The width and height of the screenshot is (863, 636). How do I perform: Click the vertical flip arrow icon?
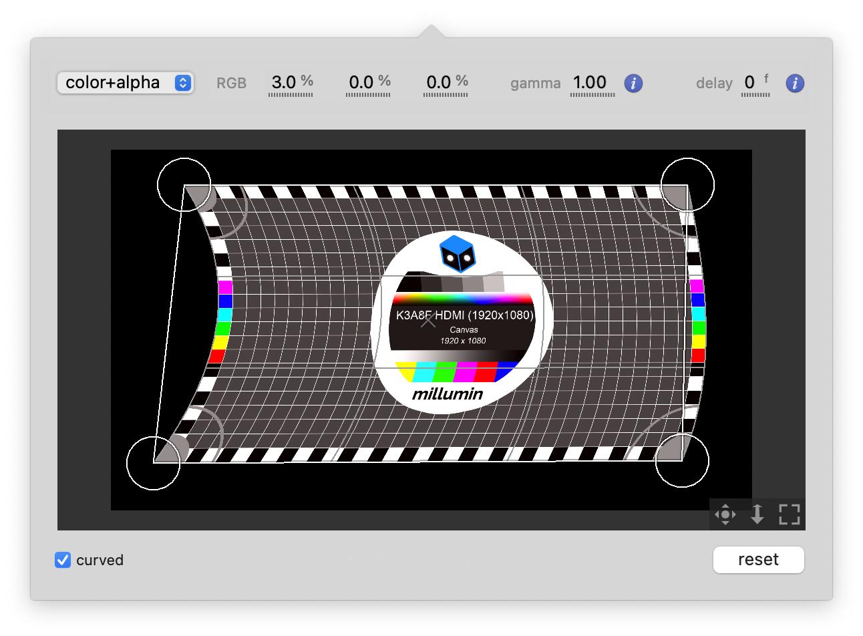pos(757,514)
